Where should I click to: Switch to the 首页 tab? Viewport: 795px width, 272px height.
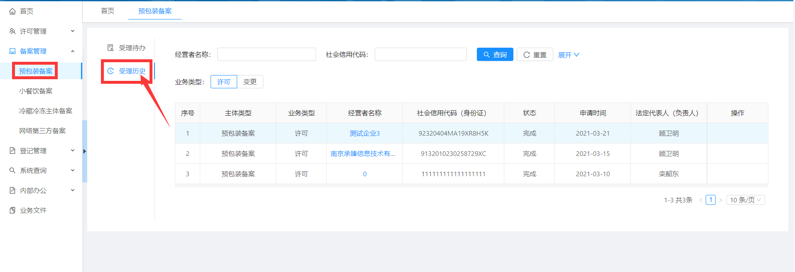tap(108, 11)
